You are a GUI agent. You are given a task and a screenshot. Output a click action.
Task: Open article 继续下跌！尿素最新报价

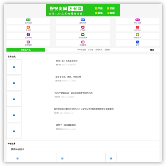pos(67,61)
